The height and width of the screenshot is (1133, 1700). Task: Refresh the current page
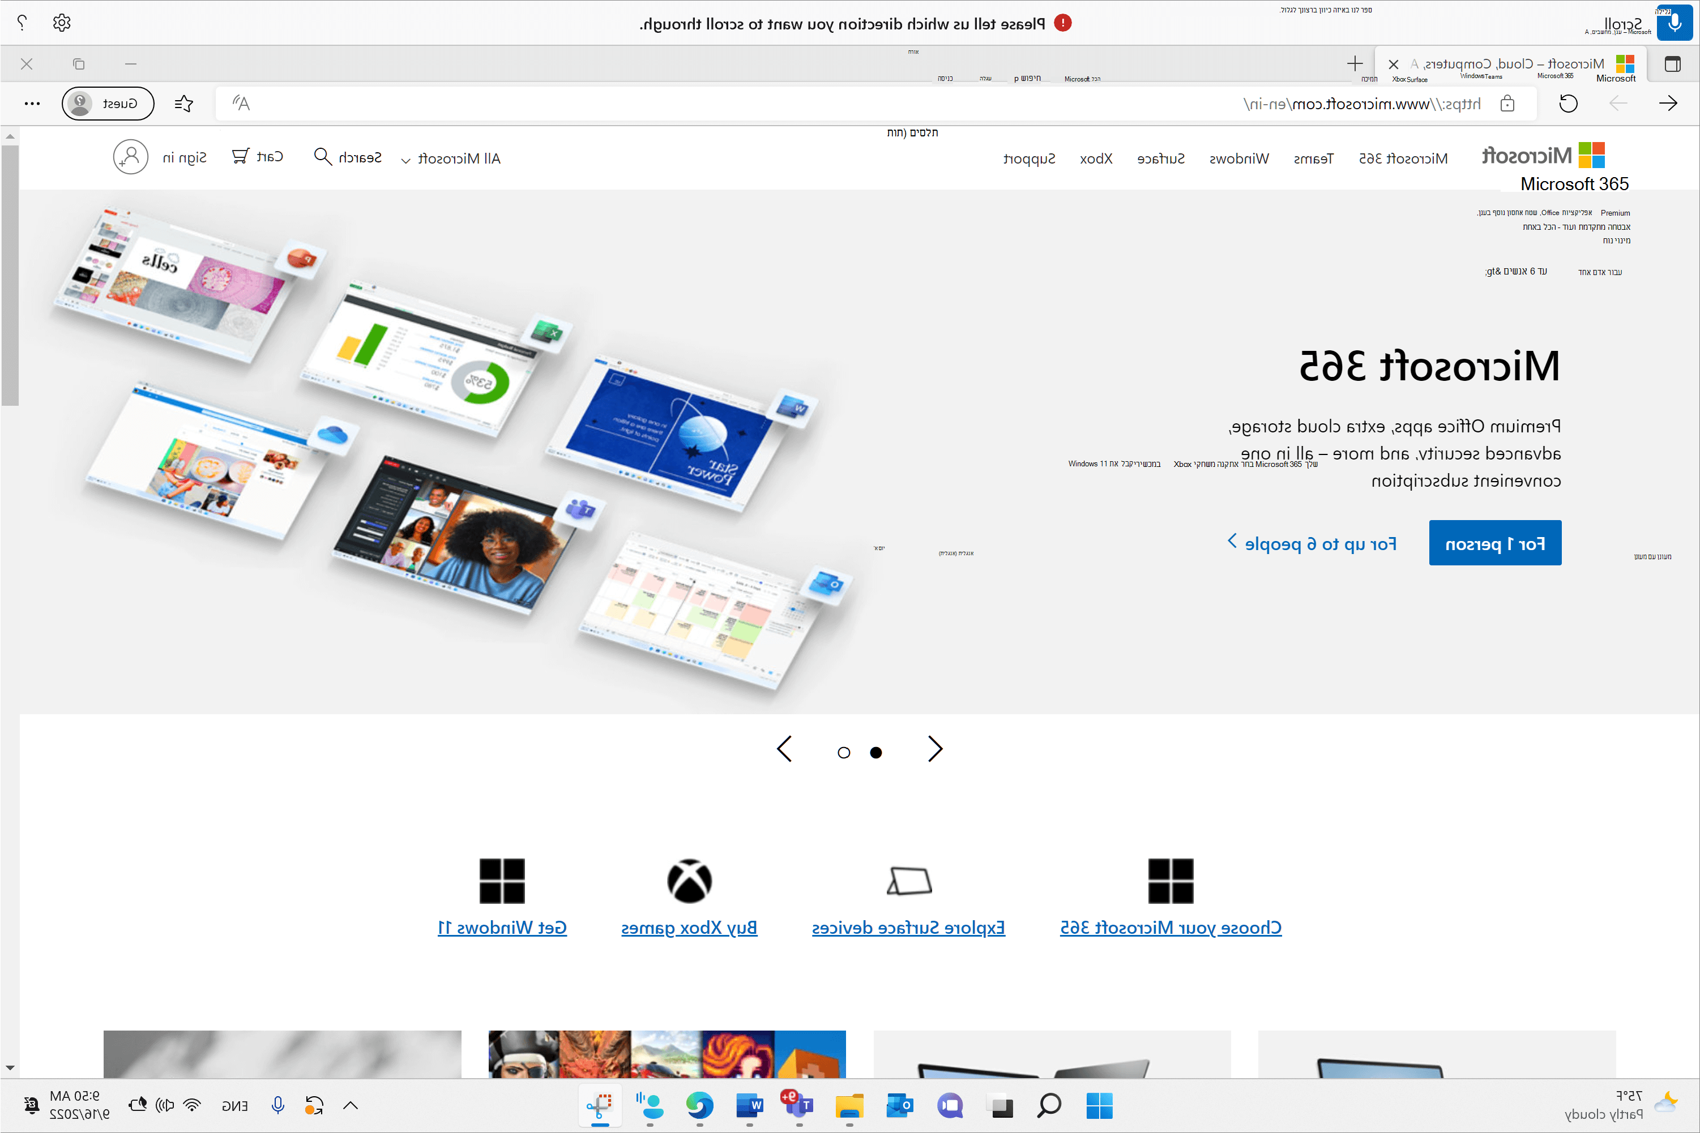pos(1569,104)
